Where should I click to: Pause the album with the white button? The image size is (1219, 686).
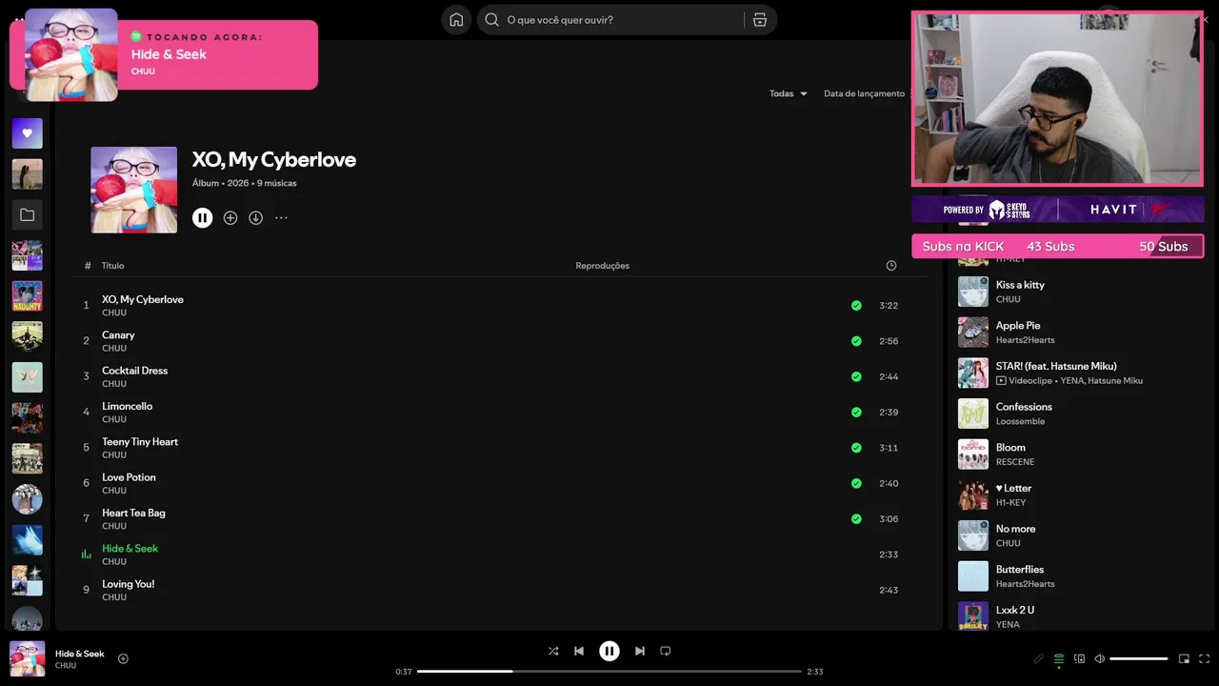coord(202,217)
